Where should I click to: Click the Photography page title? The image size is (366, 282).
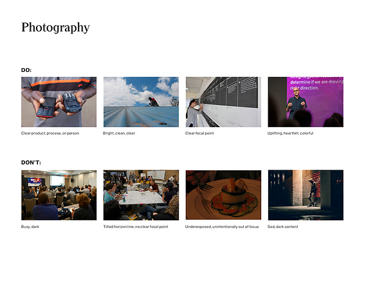click(55, 28)
